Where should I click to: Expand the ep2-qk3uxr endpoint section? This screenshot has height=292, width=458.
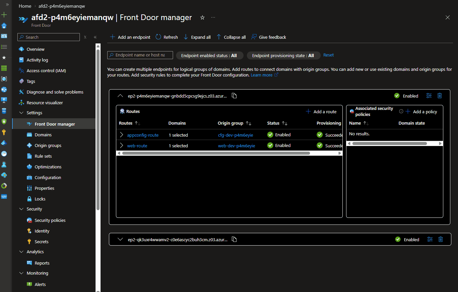120,239
